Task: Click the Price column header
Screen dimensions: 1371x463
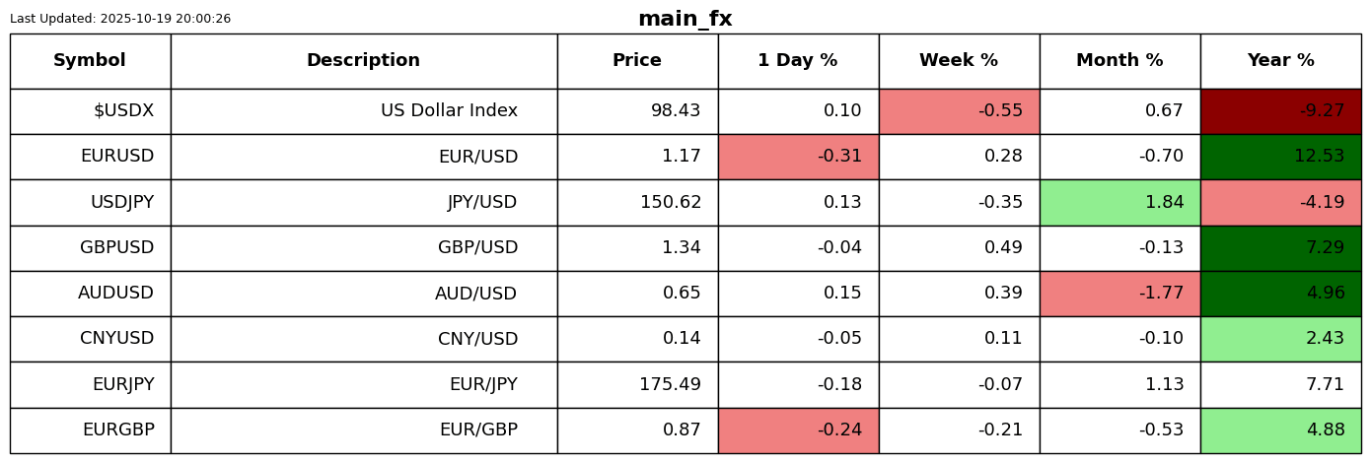Action: pos(637,61)
